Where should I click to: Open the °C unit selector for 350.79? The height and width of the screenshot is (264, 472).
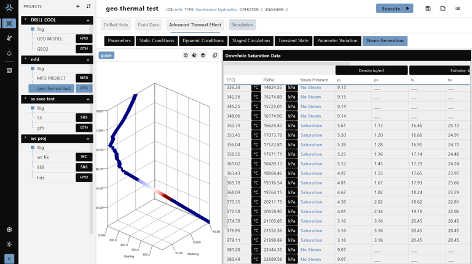256,126
